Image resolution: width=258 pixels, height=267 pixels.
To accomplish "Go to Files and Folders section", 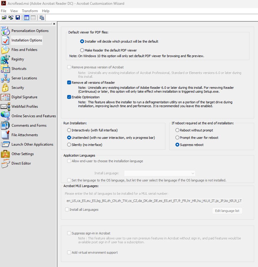I will 24,50.
